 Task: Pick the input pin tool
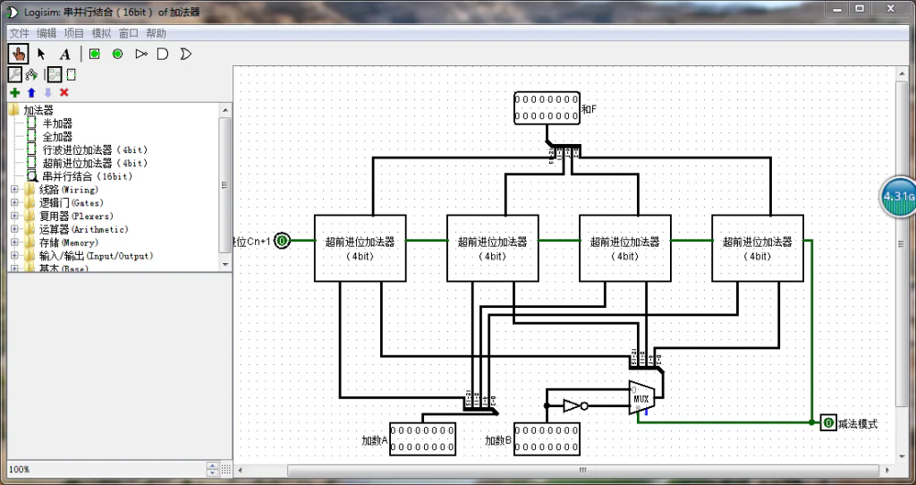(94, 54)
